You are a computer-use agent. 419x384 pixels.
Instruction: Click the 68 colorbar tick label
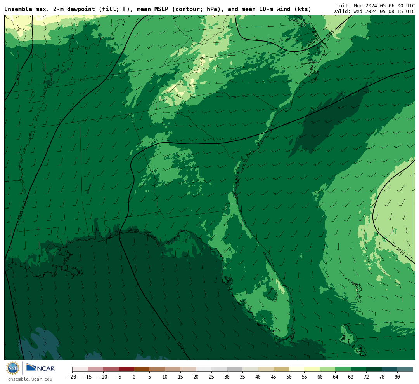[x=351, y=377]
